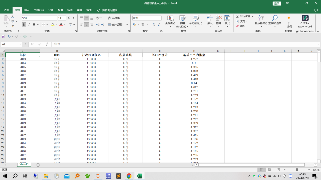Click 合并后居中 merge and center button

click(116, 25)
